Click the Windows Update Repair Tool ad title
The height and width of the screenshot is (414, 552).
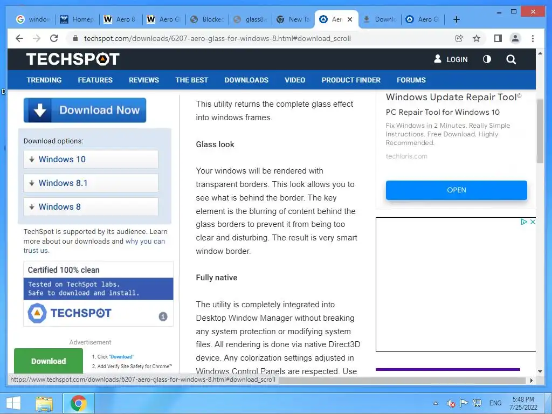(453, 97)
